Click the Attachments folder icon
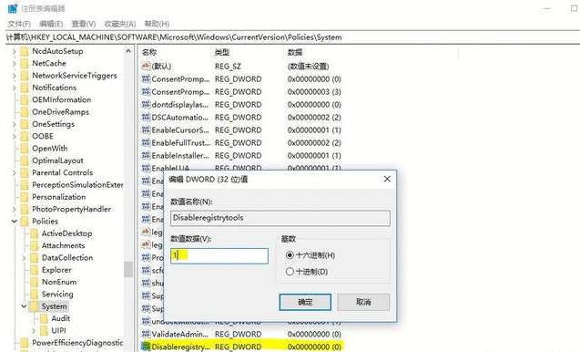 [x=34, y=245]
